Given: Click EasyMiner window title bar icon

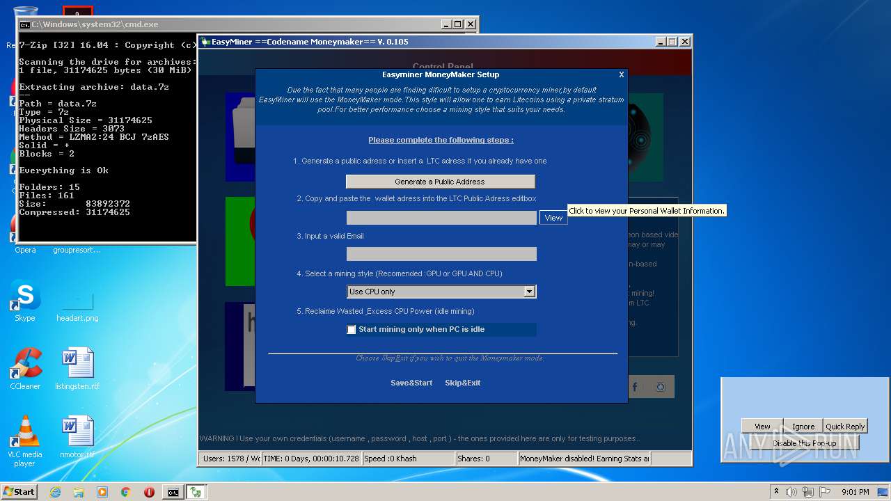Looking at the screenshot, I should tap(205, 42).
